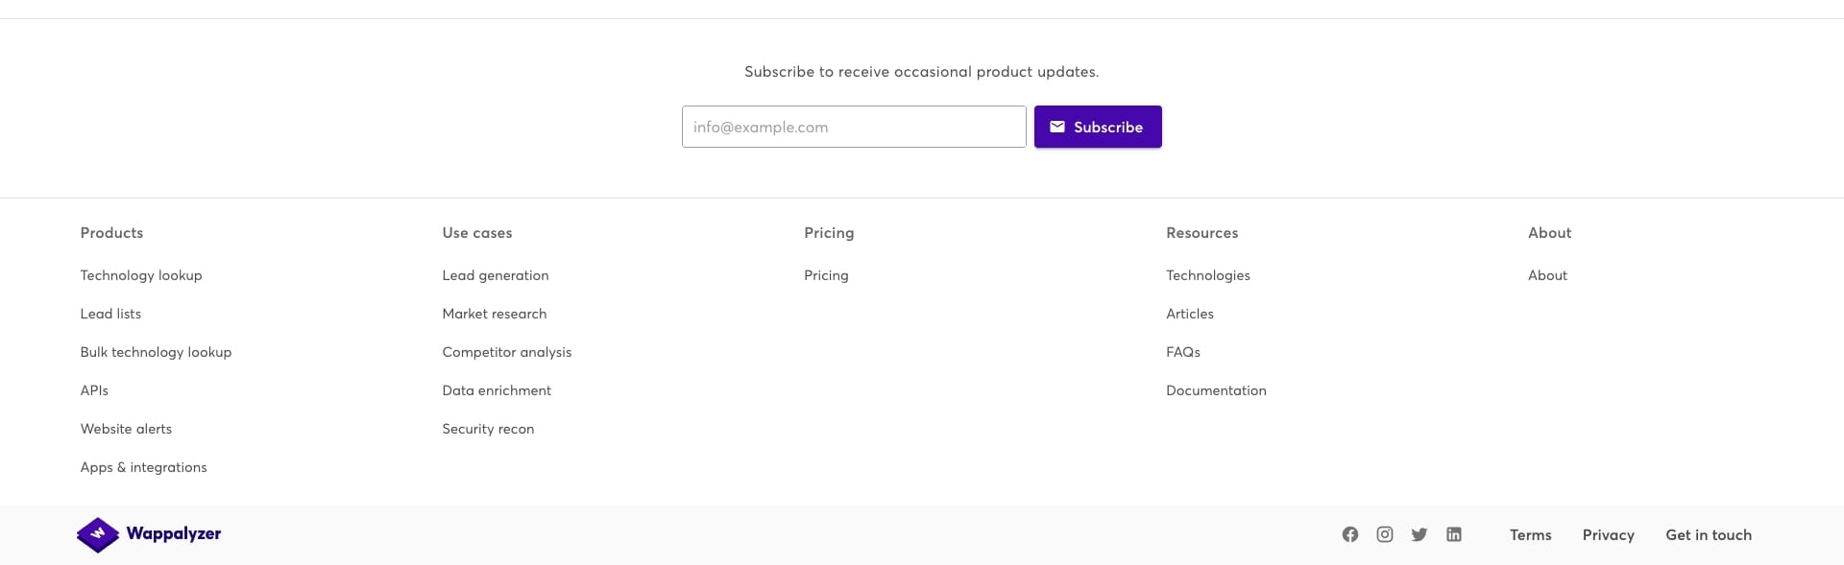This screenshot has width=1844, height=565.
Task: Open the LinkedIn social icon
Action: tap(1453, 534)
